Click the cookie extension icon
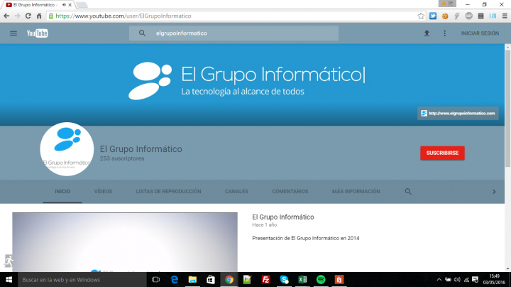Screen dimensions: 511x287 coord(445,16)
